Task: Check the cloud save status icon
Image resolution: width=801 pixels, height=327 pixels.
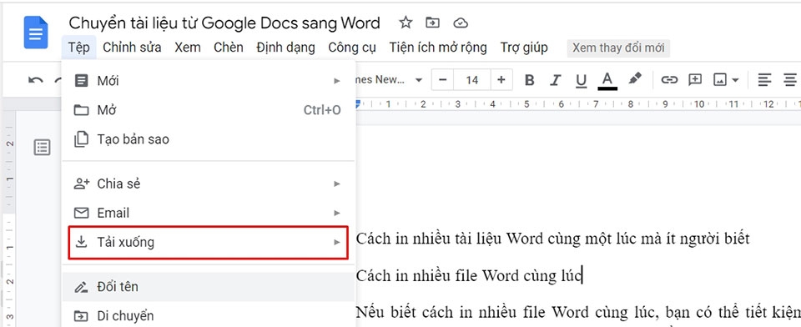Action: (x=461, y=23)
